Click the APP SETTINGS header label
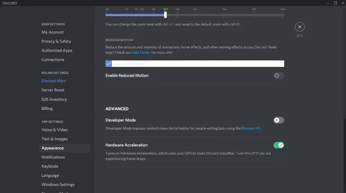346x193 pixels. click(52, 122)
